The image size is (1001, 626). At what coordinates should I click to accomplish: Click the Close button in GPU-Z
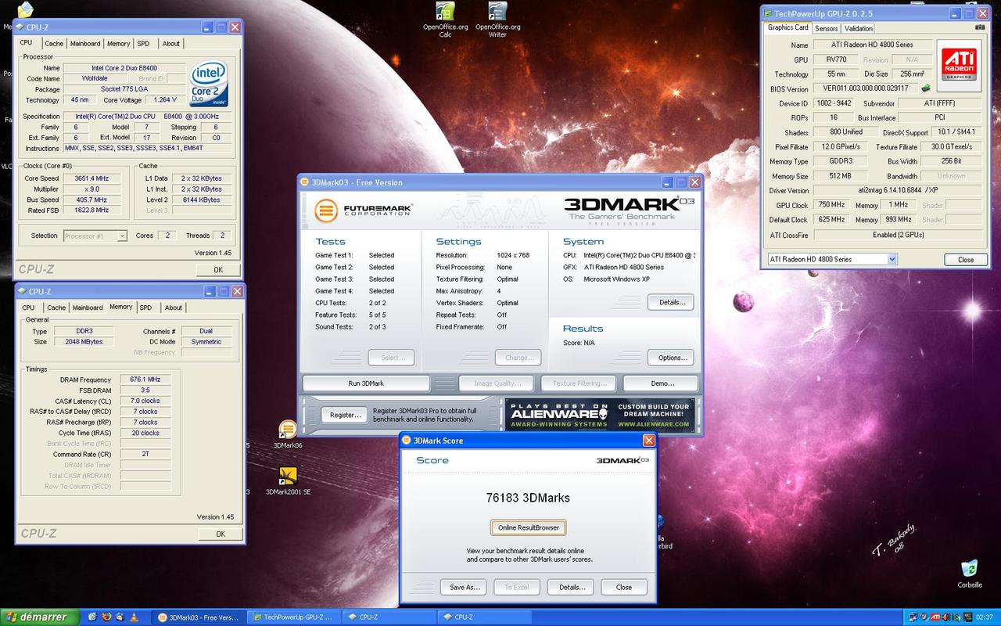pos(966,260)
